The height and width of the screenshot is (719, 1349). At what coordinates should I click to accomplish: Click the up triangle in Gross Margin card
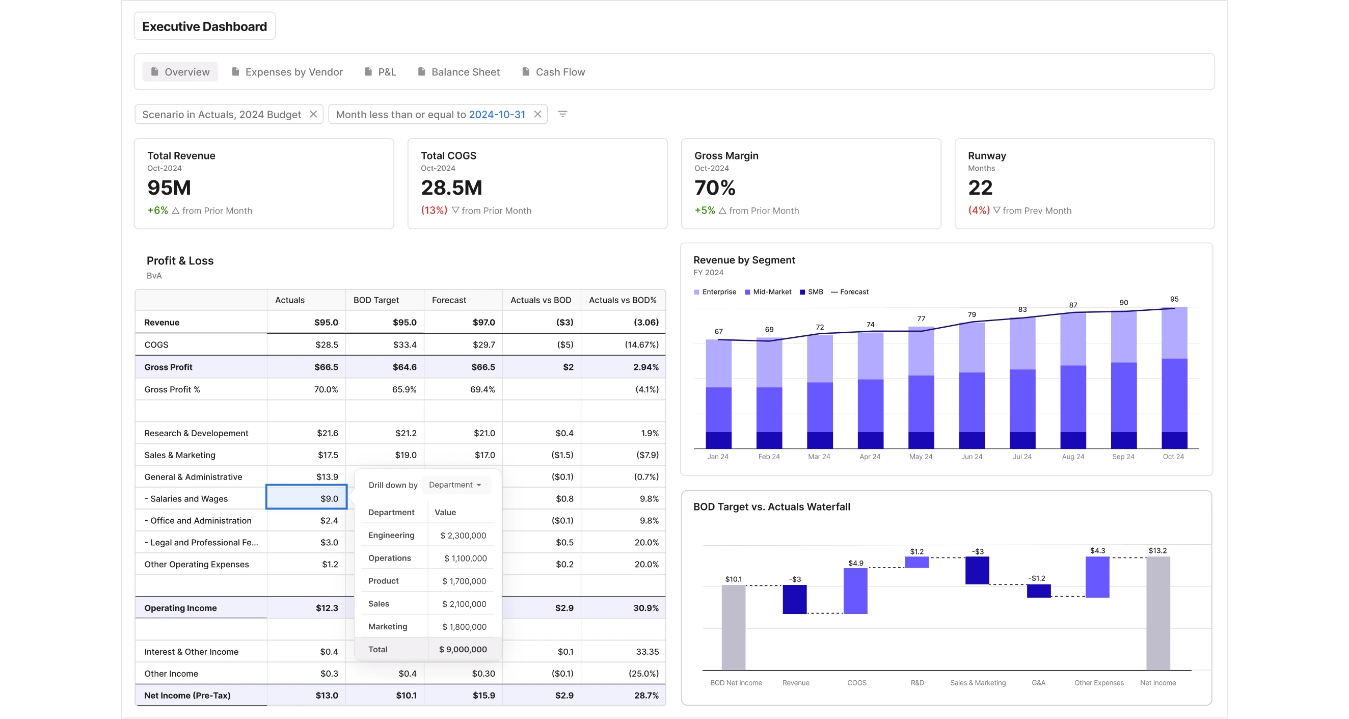pos(722,210)
